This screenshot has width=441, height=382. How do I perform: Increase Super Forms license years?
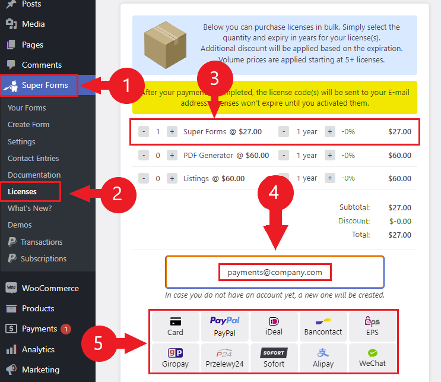[x=330, y=132]
